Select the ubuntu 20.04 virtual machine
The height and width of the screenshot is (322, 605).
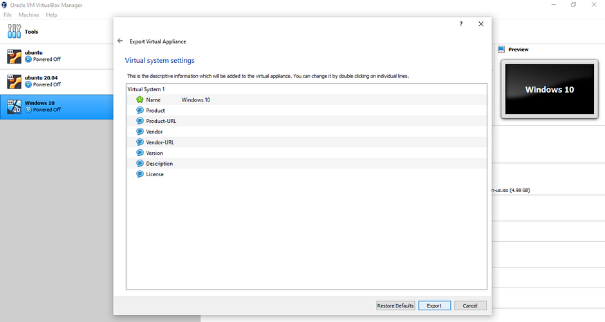57,82
